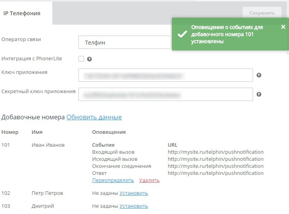The height and width of the screenshot is (214, 289).
Task: Click the Обновить данные link
Action: [x=94, y=117]
